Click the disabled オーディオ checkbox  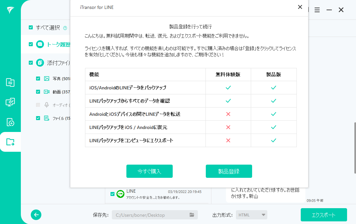[x=38, y=105]
